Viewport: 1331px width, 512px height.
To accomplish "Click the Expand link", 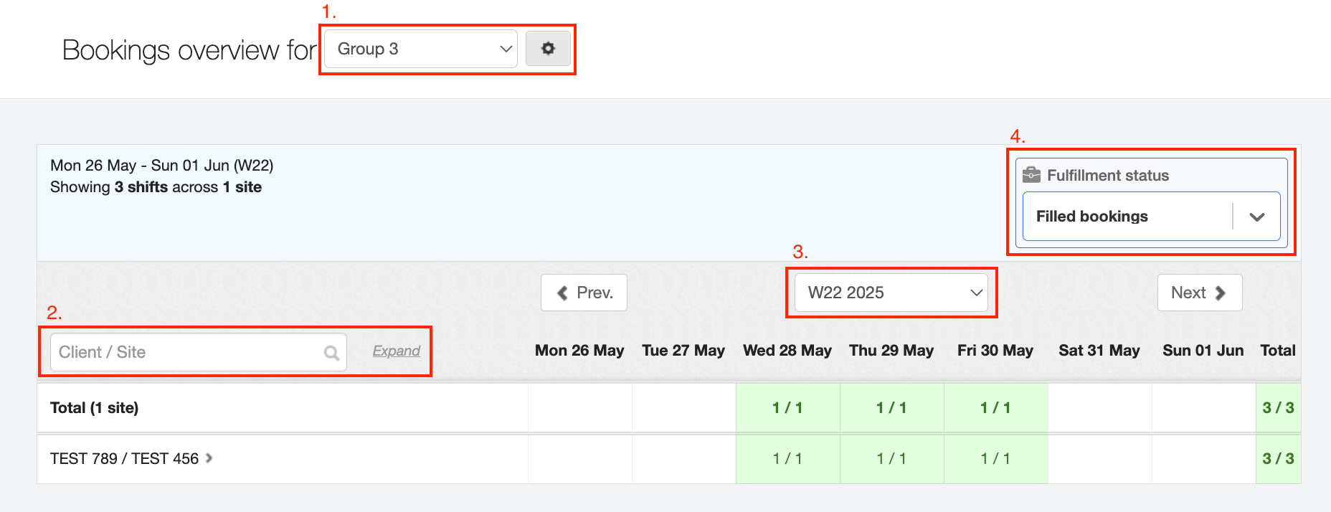I will tap(396, 351).
